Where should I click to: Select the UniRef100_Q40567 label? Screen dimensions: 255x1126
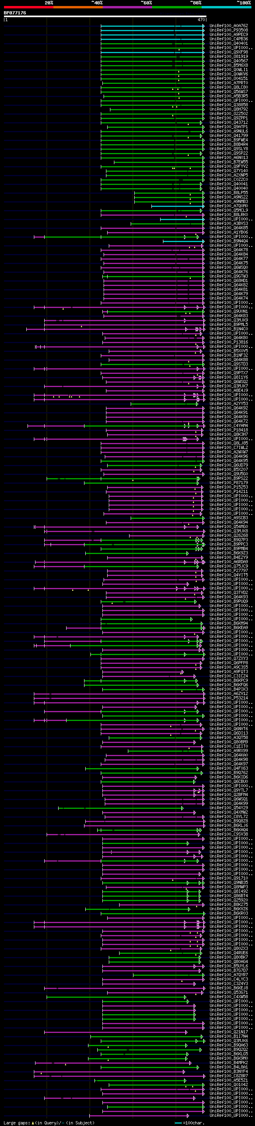point(229,61)
